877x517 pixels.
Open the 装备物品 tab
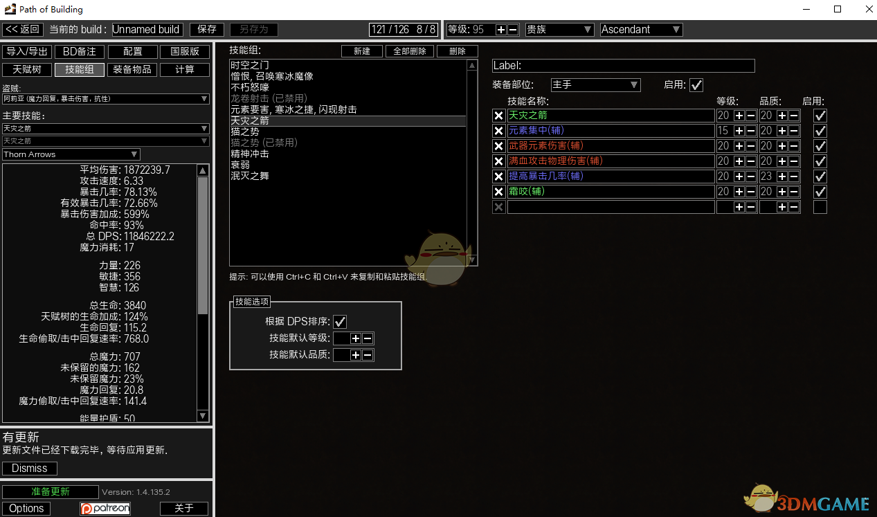(x=132, y=70)
